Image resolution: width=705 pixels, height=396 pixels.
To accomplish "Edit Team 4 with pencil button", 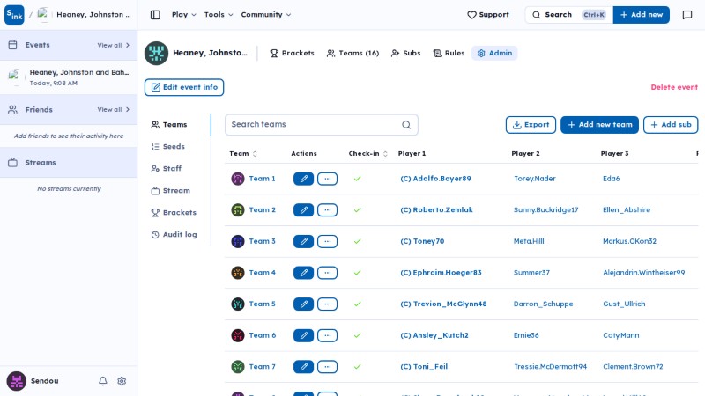I will (x=303, y=273).
